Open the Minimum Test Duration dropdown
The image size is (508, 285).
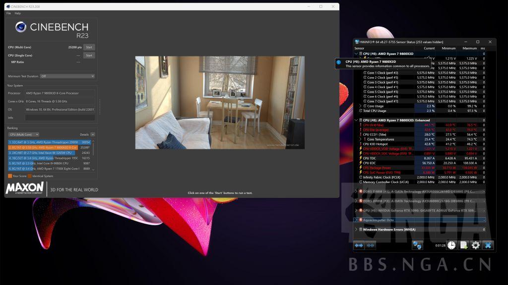tap(67, 76)
